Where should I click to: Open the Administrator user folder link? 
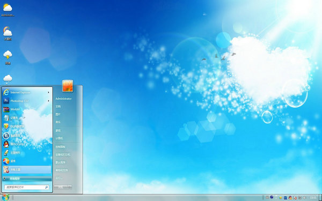click(63, 99)
